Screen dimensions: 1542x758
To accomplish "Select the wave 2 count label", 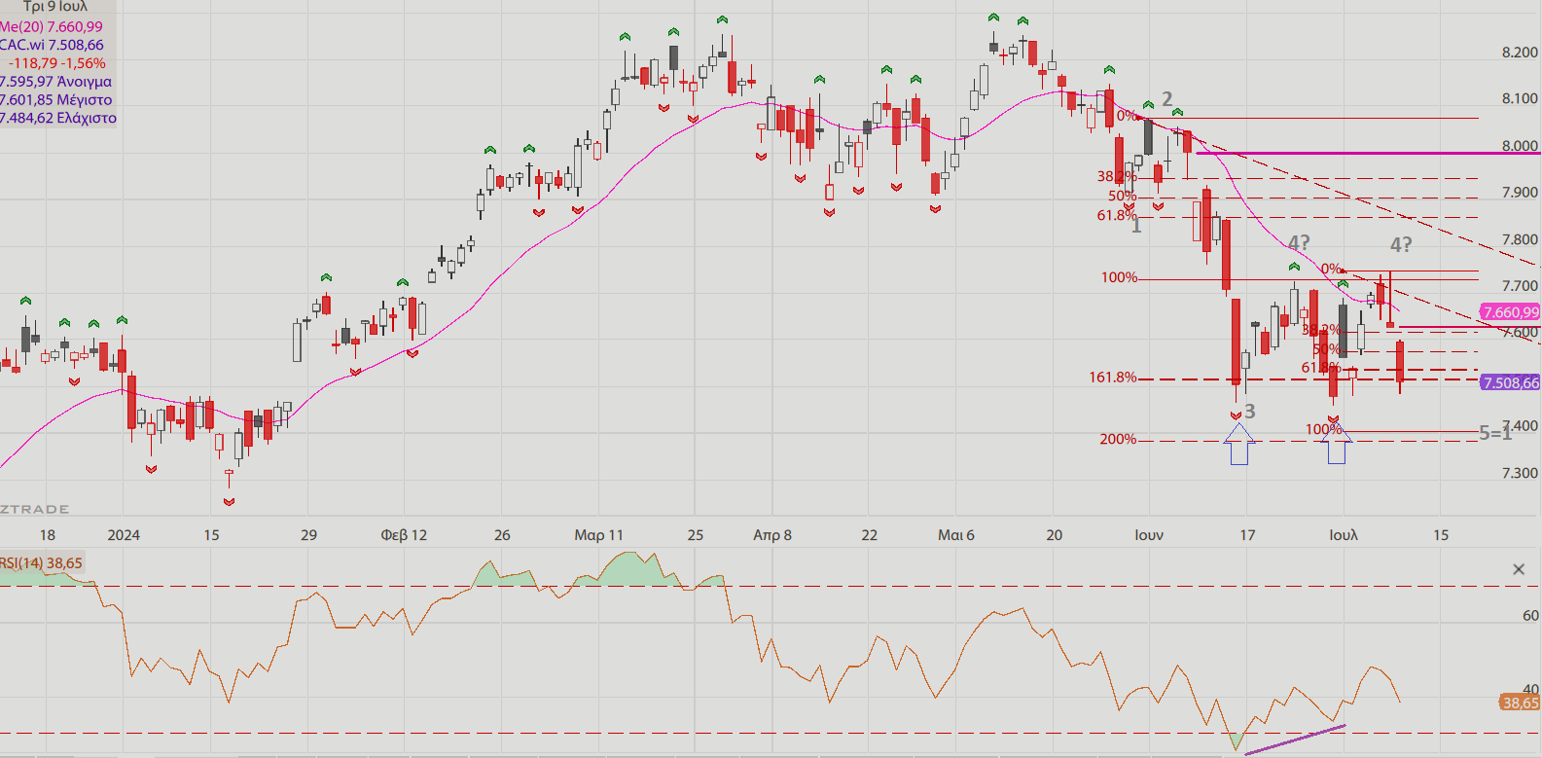I will tap(1167, 99).
